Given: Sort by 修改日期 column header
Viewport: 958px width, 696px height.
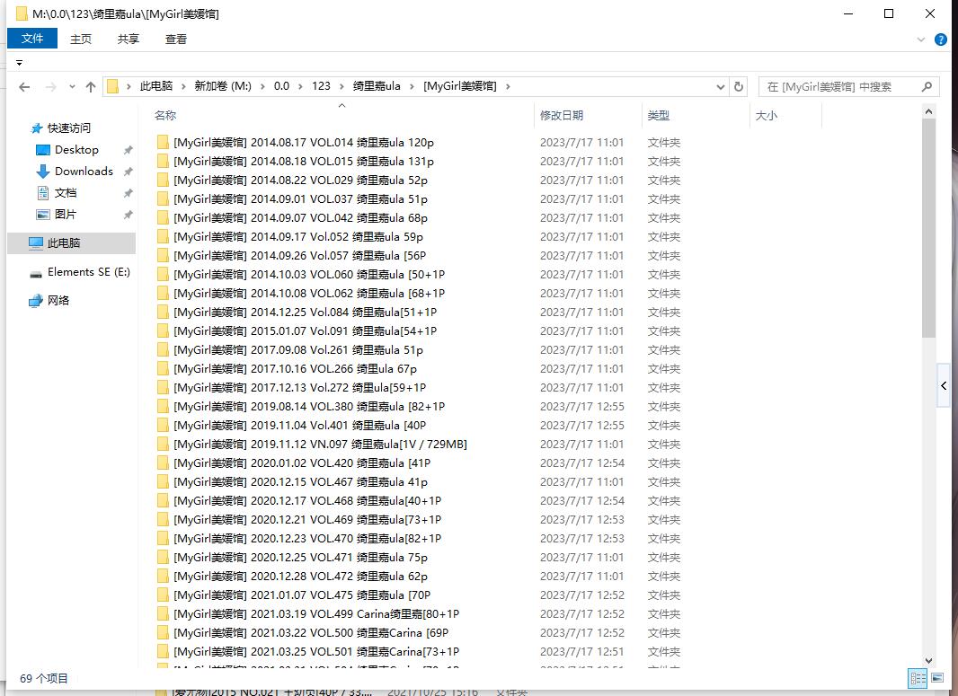Looking at the screenshot, I should pyautogui.click(x=562, y=116).
